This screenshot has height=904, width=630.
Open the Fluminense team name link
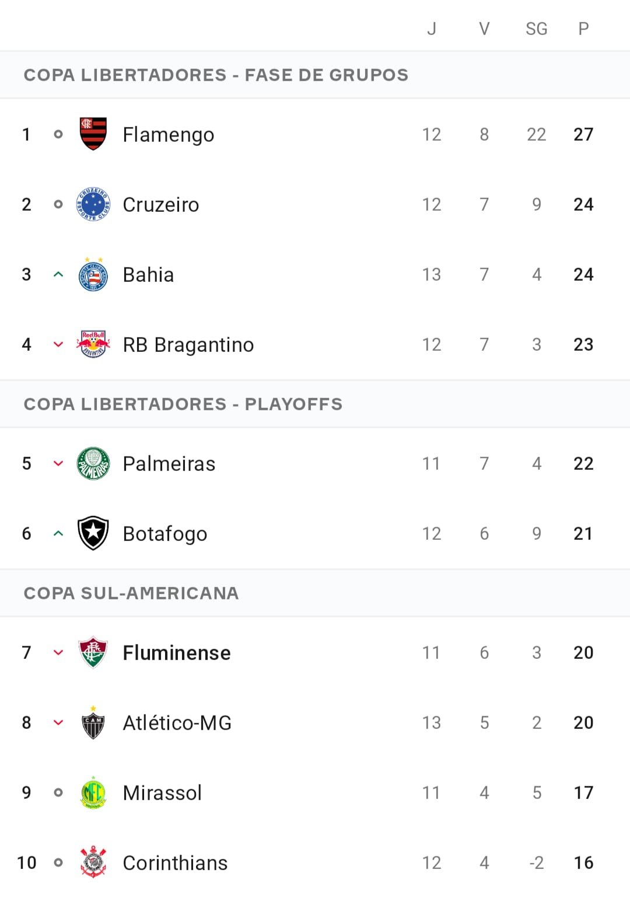click(x=177, y=652)
